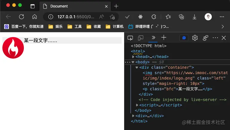
Task: Click the checkmark extension icon
Action: [127, 17]
